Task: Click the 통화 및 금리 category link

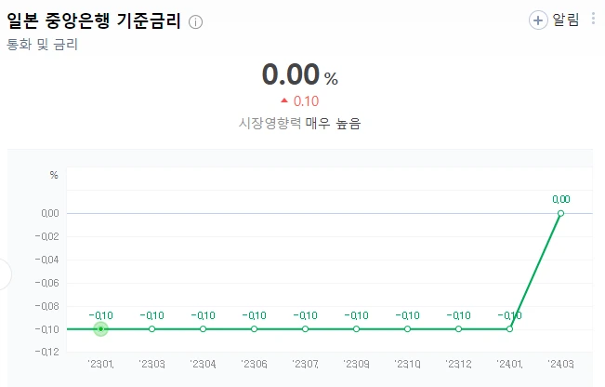Action: click(x=43, y=45)
